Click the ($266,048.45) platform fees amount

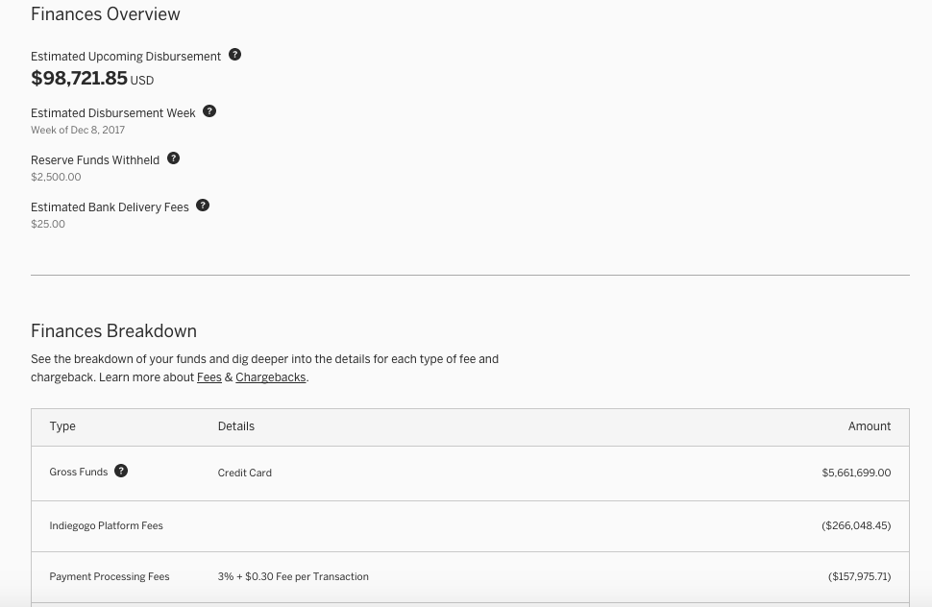pyautogui.click(x=856, y=525)
